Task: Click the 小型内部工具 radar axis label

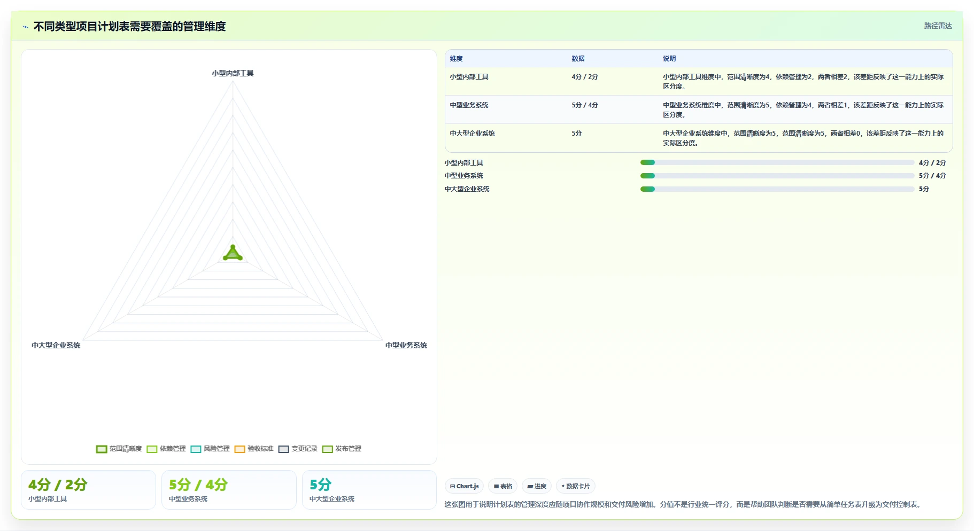Action: (x=233, y=73)
